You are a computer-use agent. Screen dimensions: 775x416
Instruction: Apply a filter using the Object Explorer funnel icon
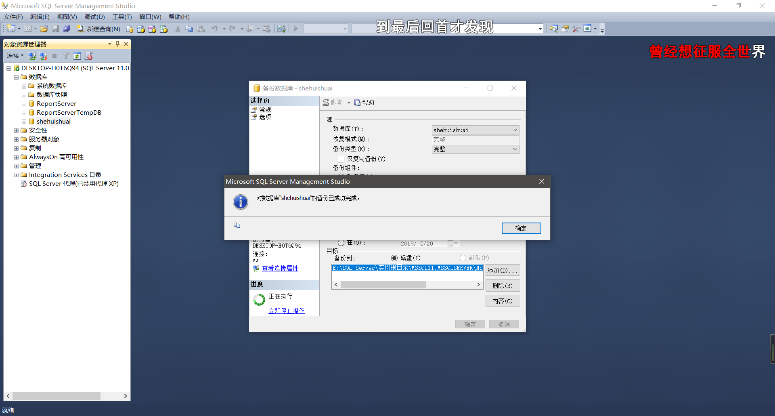click(66, 56)
